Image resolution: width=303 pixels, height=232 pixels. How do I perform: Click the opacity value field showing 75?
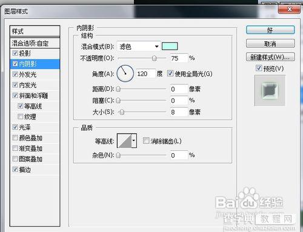point(179,58)
